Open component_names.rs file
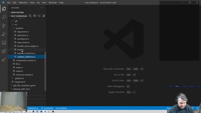201x113 pixels. click(x=26, y=60)
